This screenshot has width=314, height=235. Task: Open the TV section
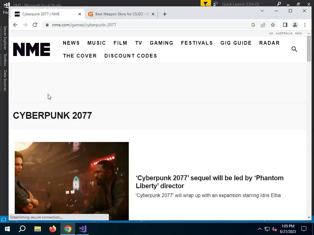(139, 43)
